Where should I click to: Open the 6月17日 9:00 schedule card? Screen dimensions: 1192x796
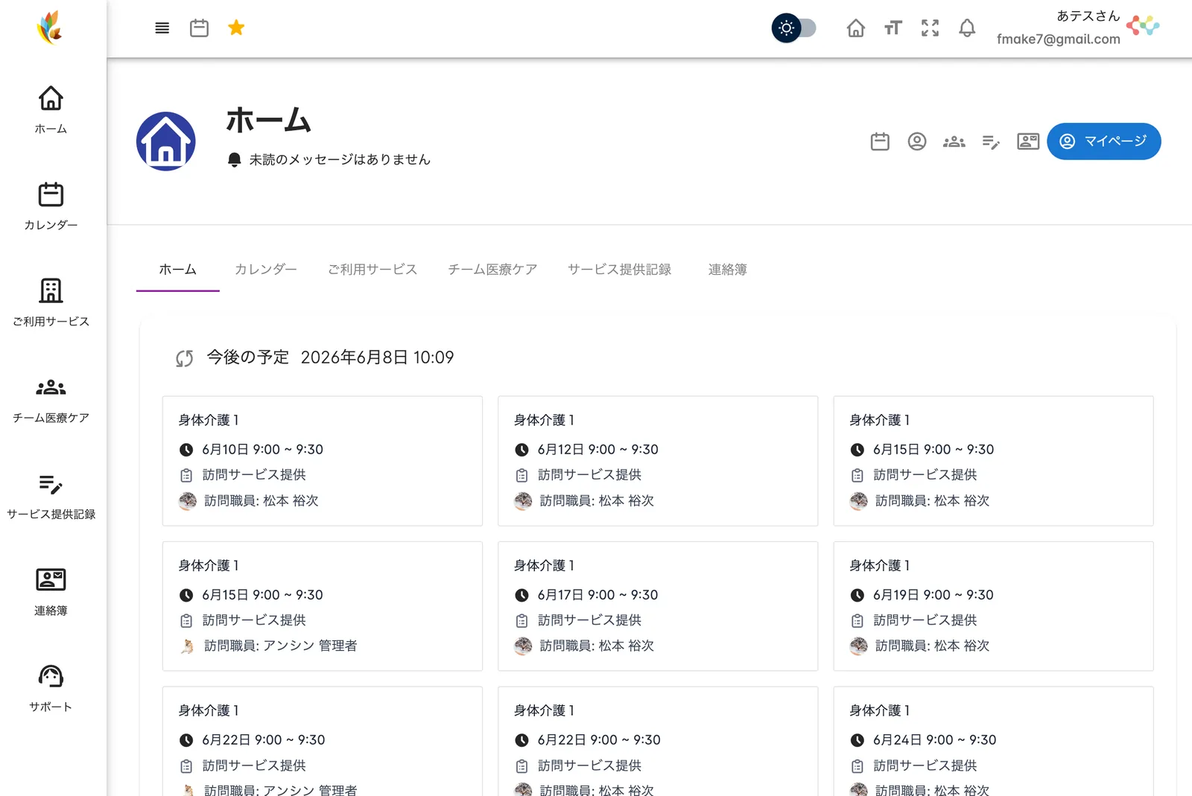tap(658, 606)
